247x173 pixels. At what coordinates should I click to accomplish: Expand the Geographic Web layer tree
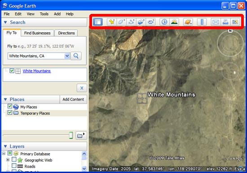8,160
